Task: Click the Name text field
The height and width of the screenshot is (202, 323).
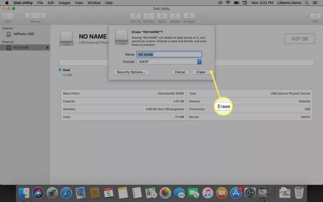Action: (x=169, y=55)
